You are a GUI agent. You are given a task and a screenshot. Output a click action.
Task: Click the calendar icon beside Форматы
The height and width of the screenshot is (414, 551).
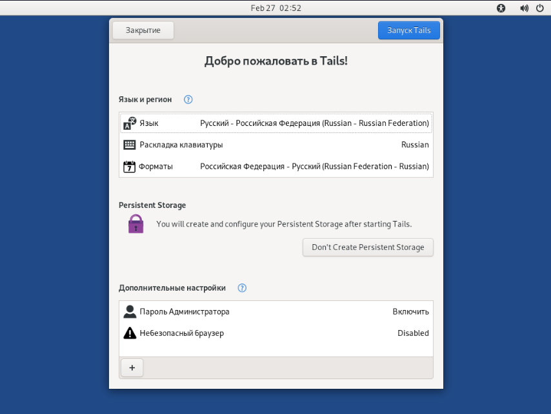(x=129, y=167)
